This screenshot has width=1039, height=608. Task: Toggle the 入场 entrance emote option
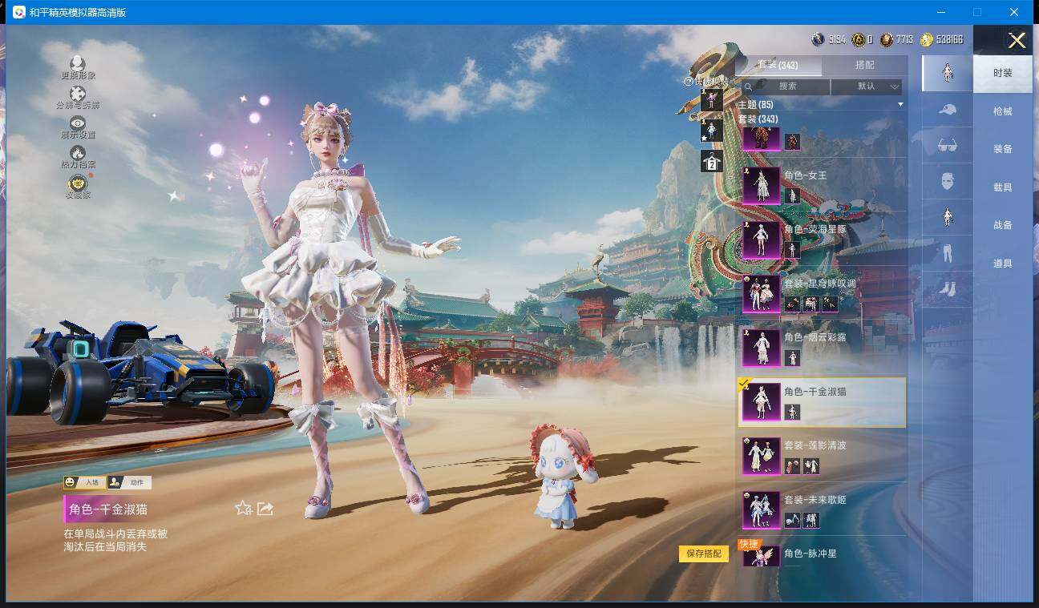click(x=85, y=482)
